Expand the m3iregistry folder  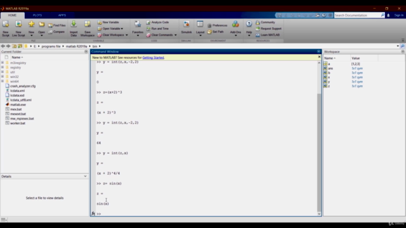pos(3,63)
